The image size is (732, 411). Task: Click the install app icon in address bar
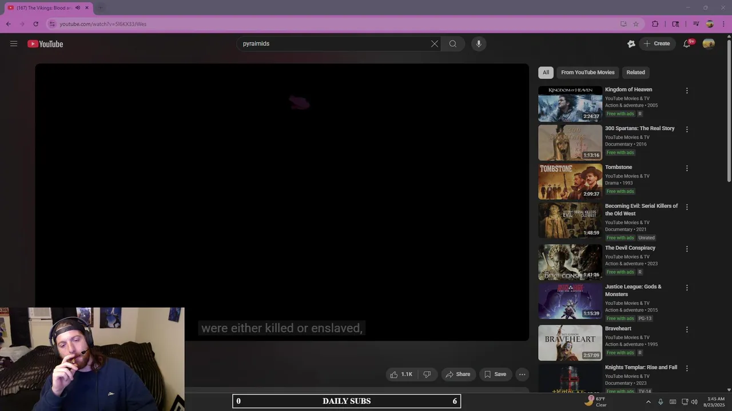click(623, 24)
